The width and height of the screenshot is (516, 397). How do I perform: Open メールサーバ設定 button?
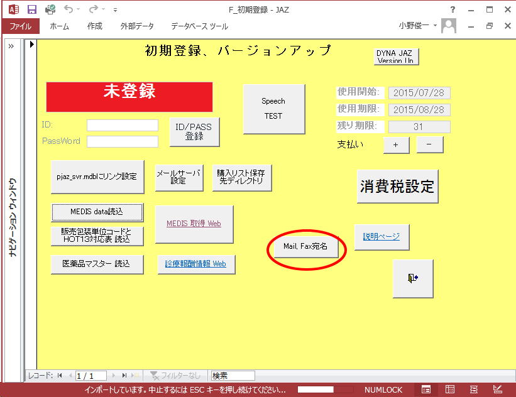[x=179, y=178]
